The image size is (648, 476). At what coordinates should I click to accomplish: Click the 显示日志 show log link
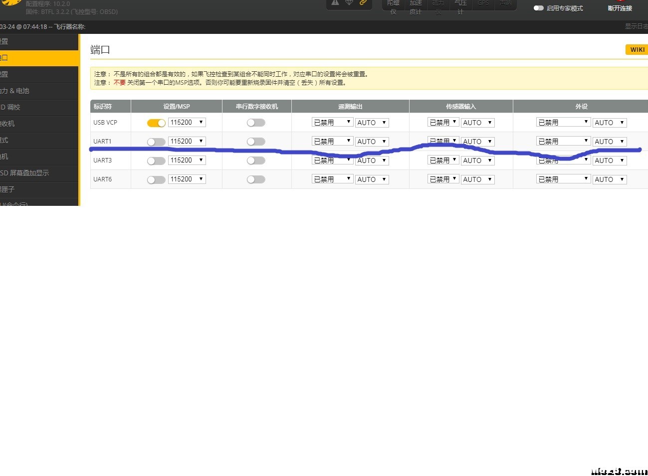tap(636, 26)
